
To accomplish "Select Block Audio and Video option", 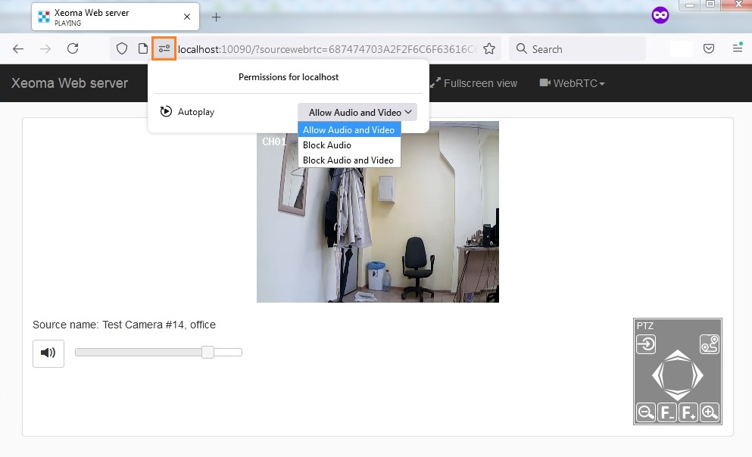I will click(x=349, y=160).
